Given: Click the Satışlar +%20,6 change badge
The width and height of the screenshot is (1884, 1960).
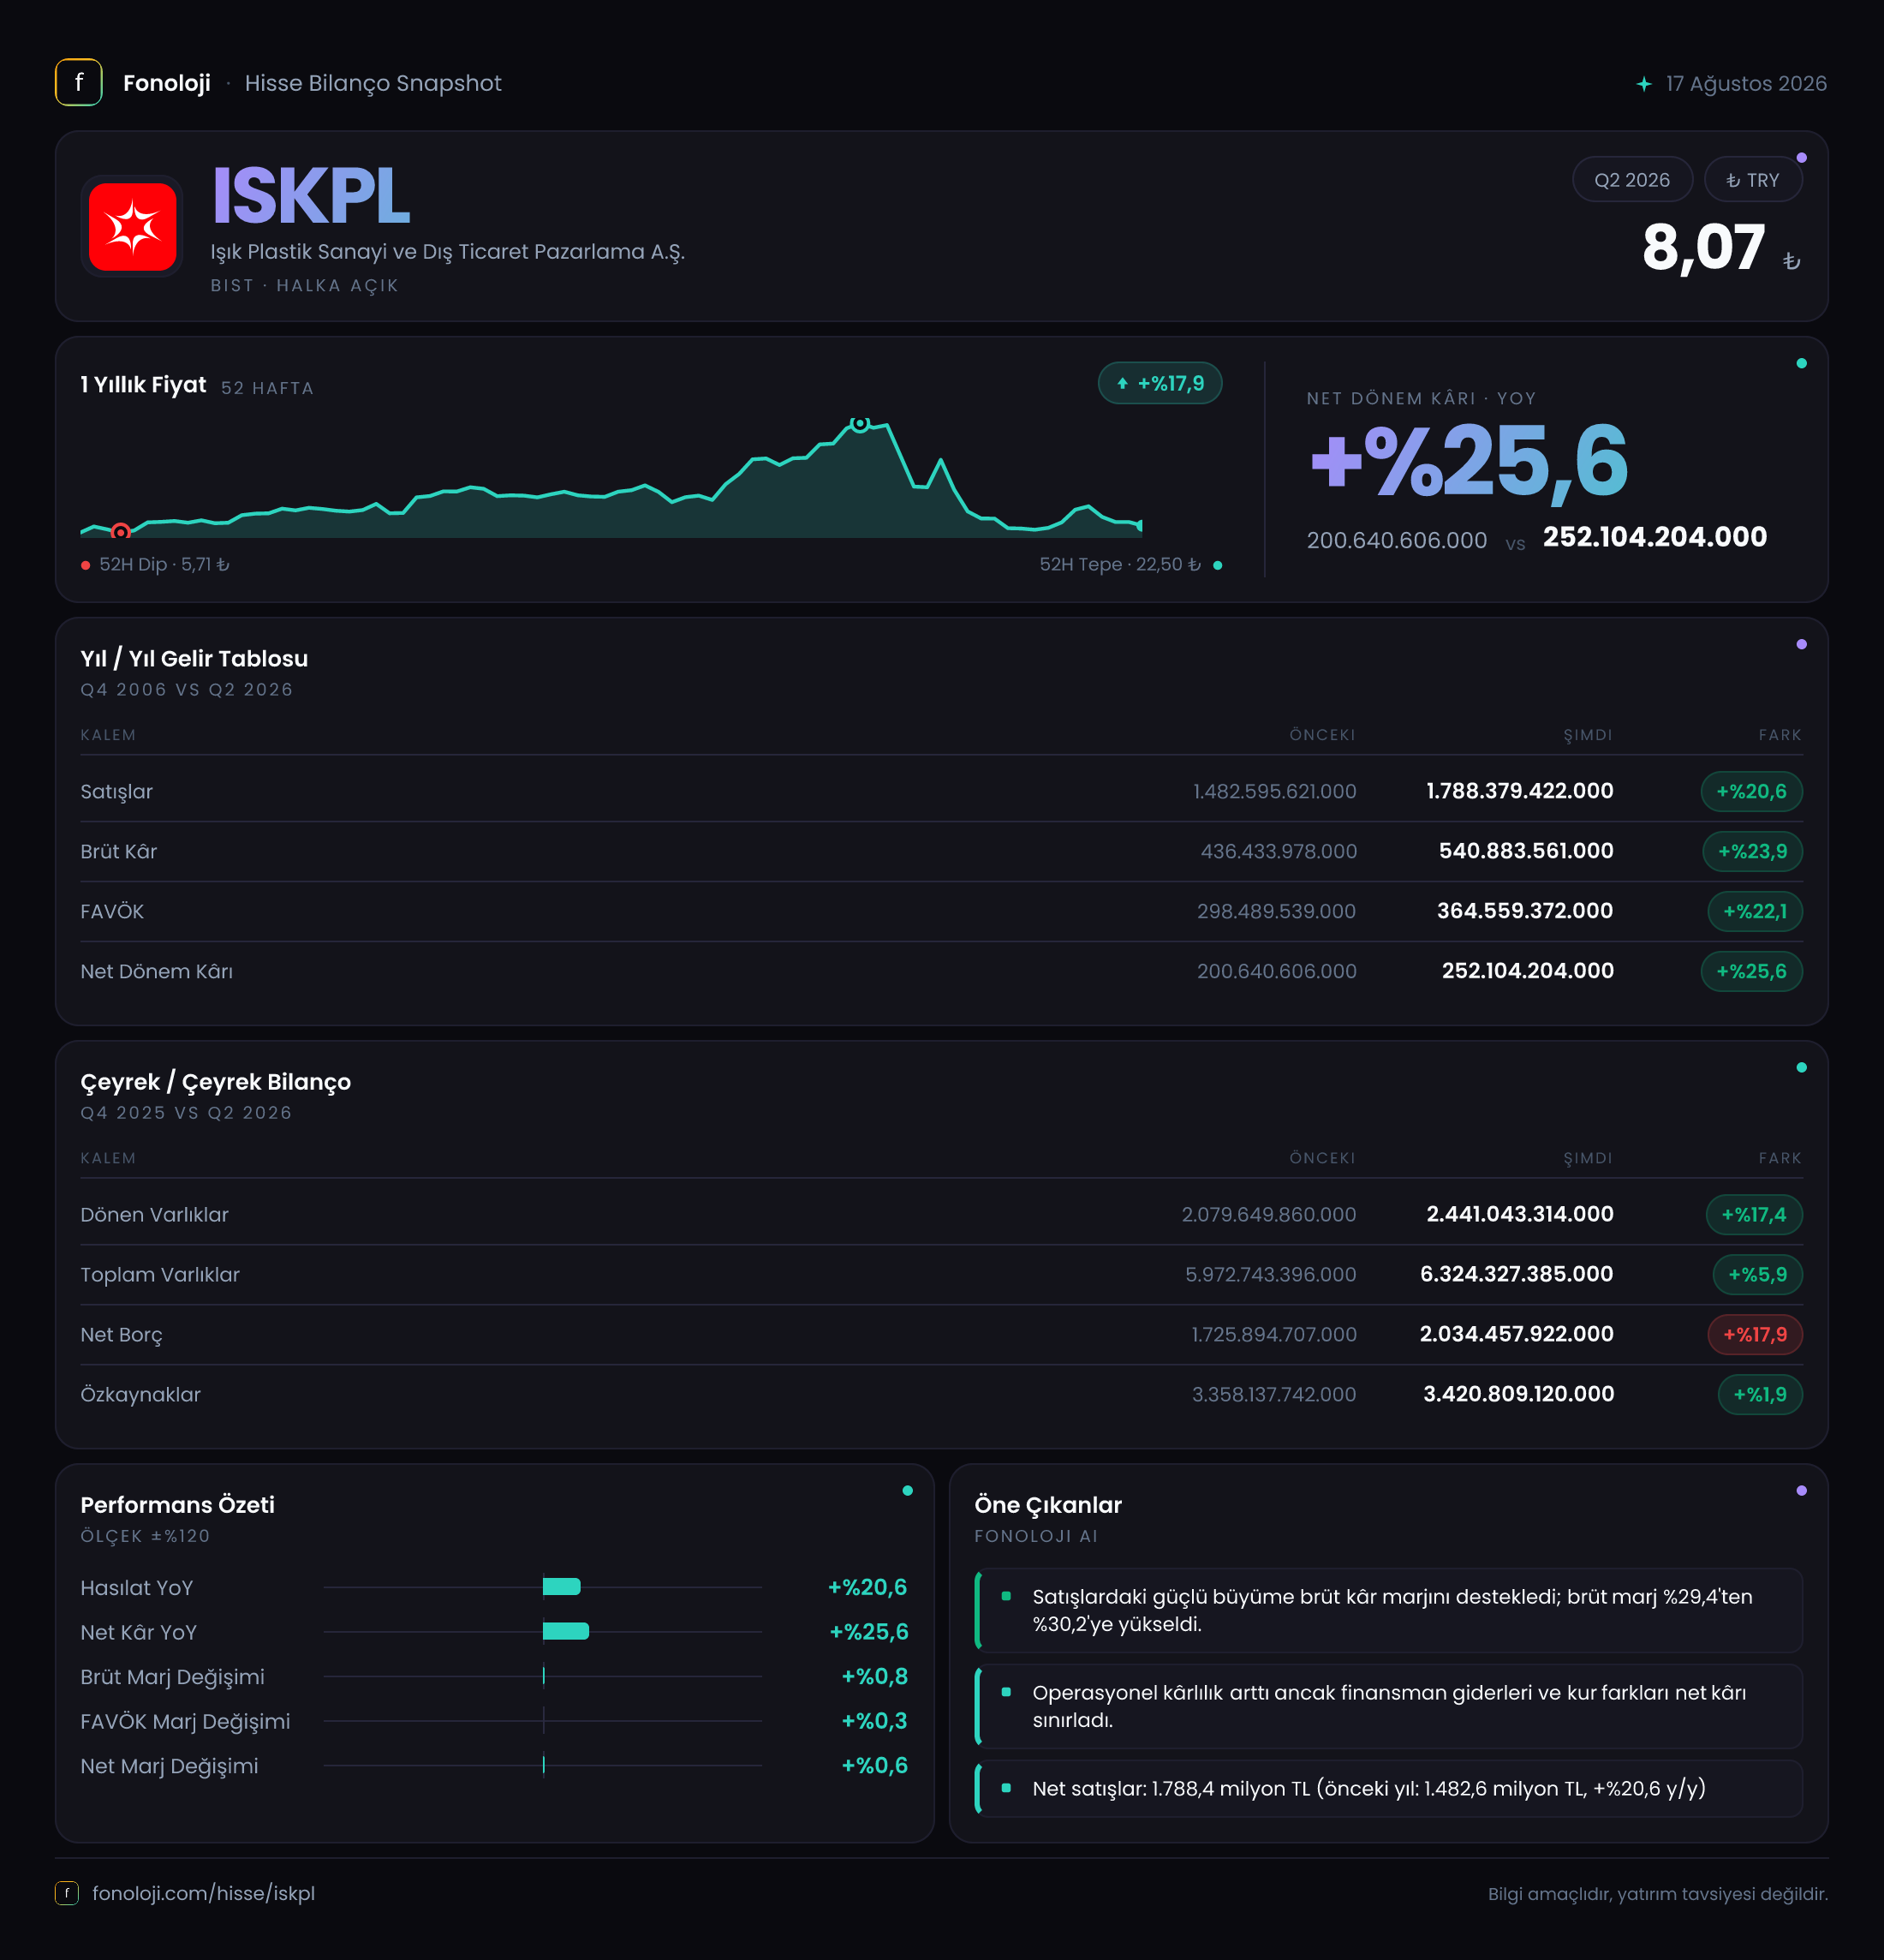Looking at the screenshot, I should tap(1751, 792).
